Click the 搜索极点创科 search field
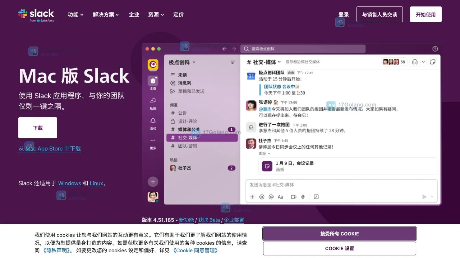Screen dimensions: 460x258 pos(303,49)
